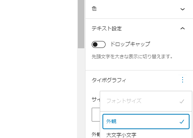Click the 先頭文字を大きな表示 help description

click(132, 56)
